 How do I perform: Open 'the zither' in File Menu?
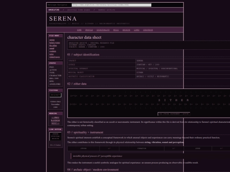pos(53,45)
